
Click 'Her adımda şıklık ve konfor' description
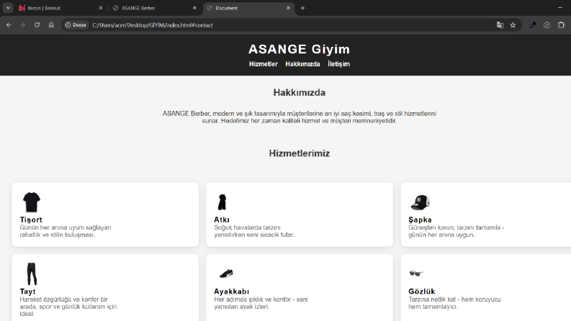pyautogui.click(x=261, y=303)
